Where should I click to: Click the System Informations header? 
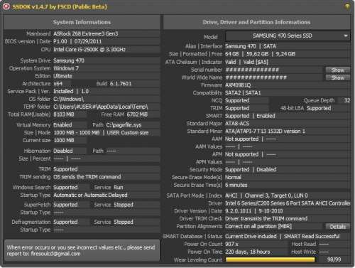pos(82,22)
